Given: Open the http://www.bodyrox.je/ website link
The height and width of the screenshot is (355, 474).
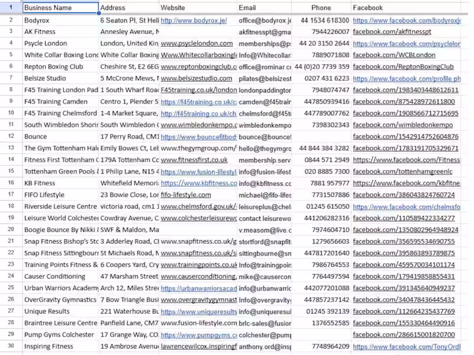Looking at the screenshot, I should (191, 20).
